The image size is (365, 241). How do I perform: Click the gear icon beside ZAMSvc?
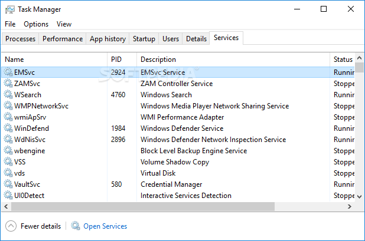pyautogui.click(x=8, y=83)
